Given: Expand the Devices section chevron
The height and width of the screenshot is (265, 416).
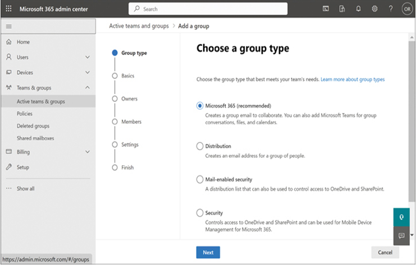Looking at the screenshot, I should [88, 72].
